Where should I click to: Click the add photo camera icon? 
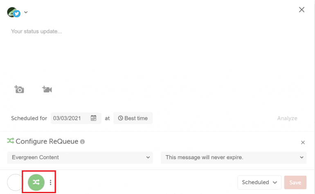(x=19, y=89)
